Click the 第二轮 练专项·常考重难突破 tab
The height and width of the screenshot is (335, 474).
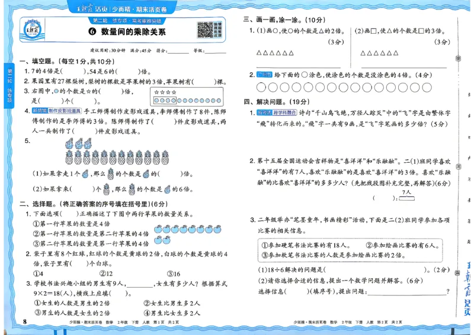127,21
